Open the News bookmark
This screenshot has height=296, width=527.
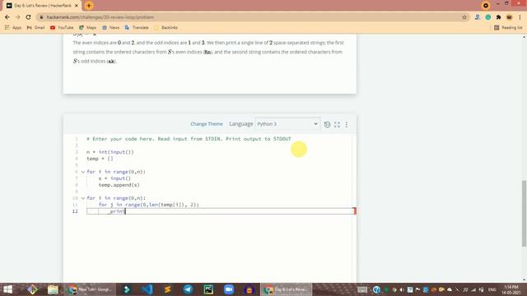tap(110, 27)
